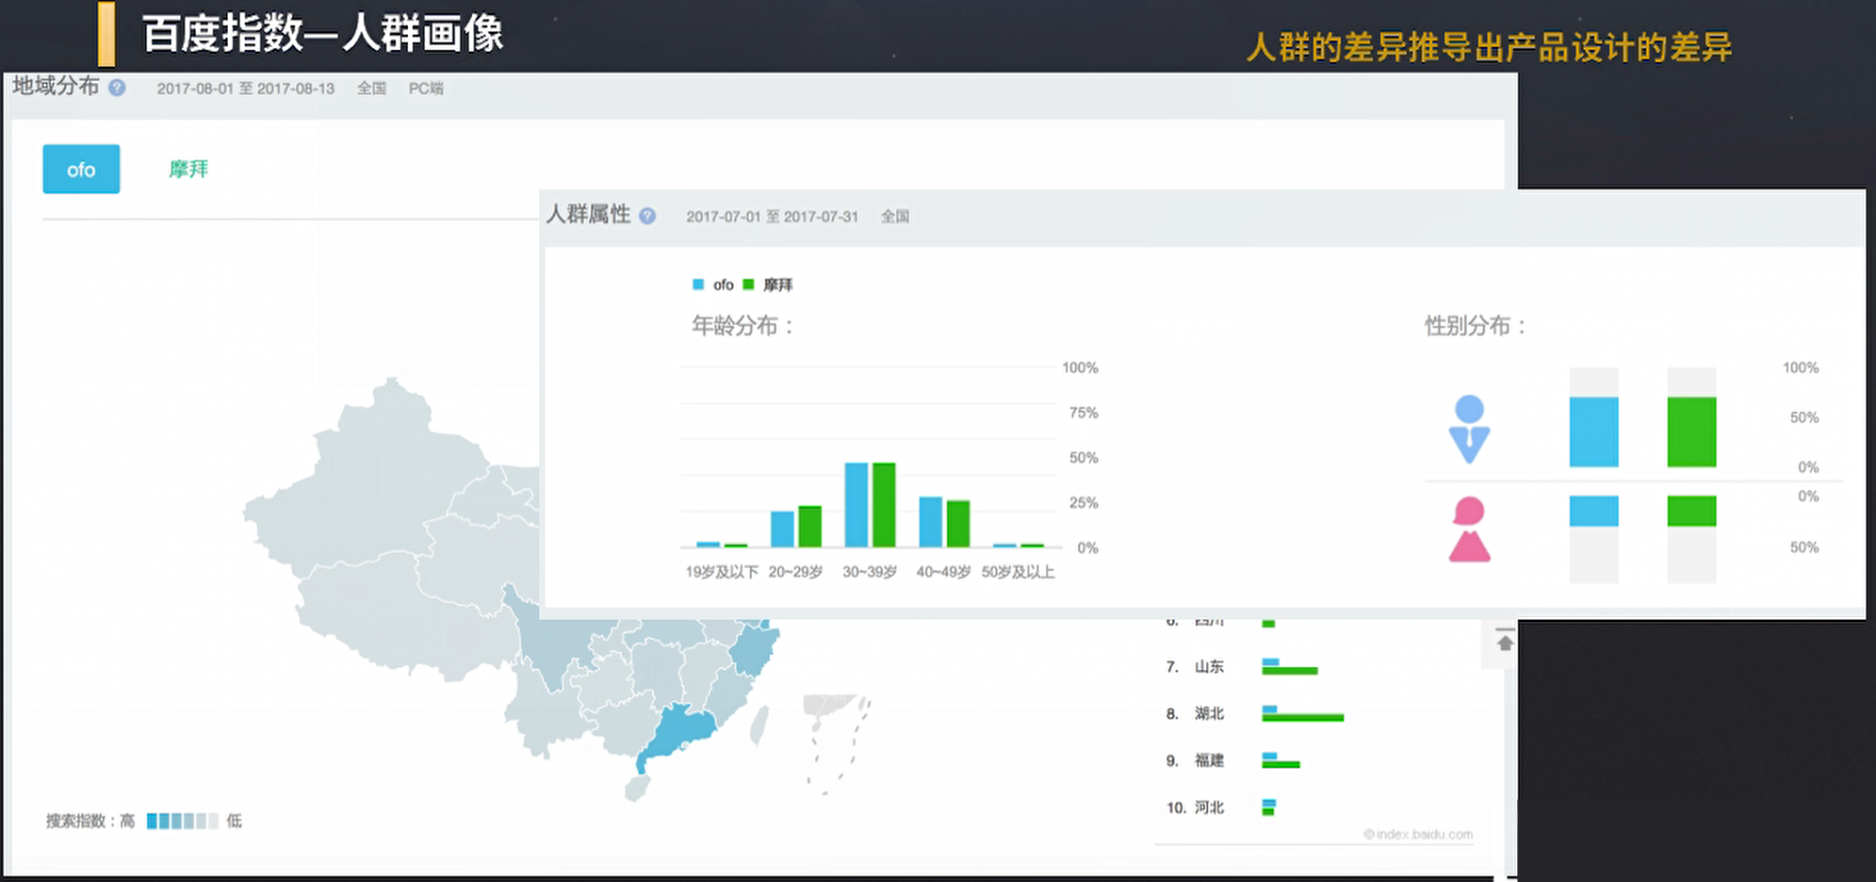
Task: Click 全国 in the 地域分布 header
Action: click(371, 89)
